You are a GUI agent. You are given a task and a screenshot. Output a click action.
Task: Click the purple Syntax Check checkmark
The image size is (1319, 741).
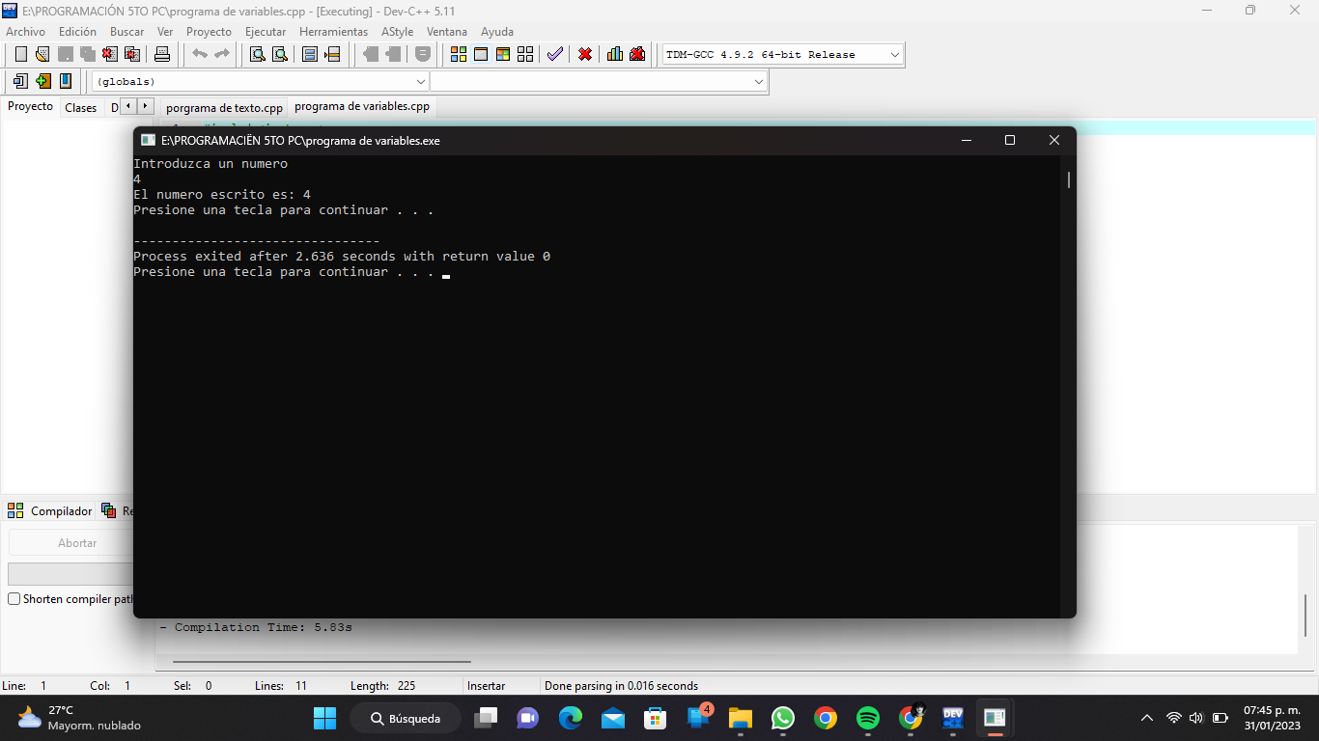(x=555, y=54)
